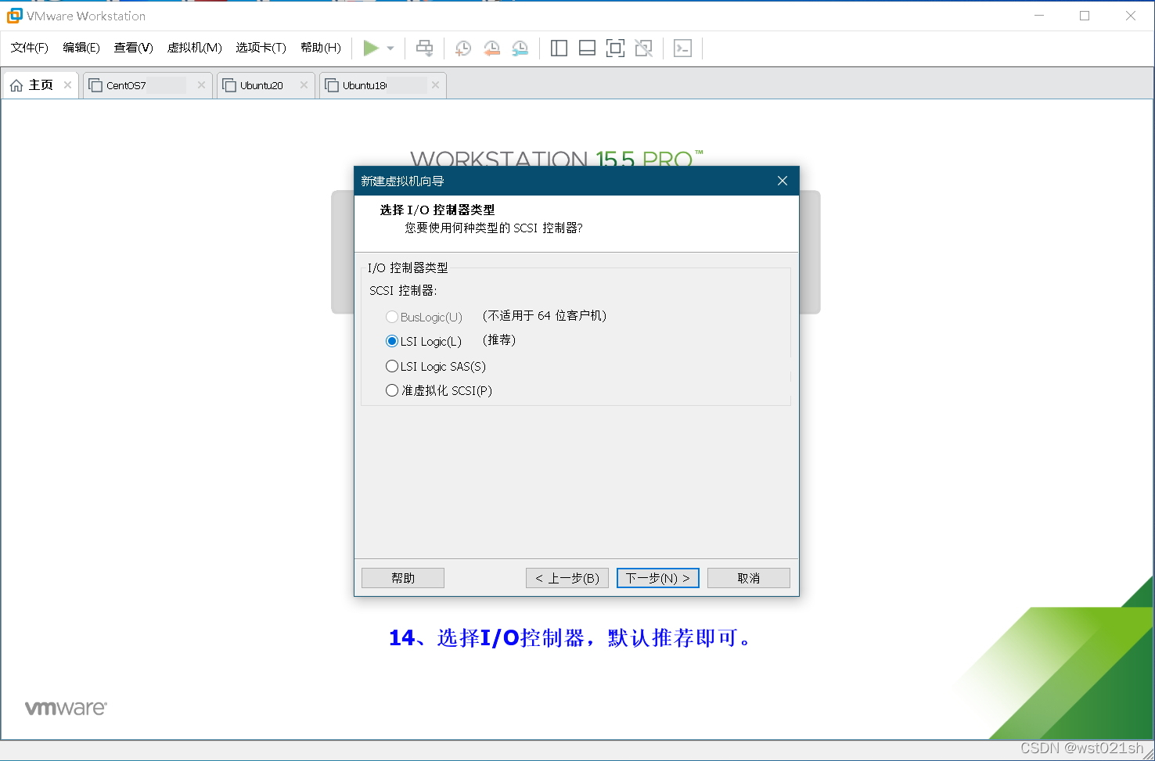
Task: Open the 查看(V) menu
Action: 133,48
